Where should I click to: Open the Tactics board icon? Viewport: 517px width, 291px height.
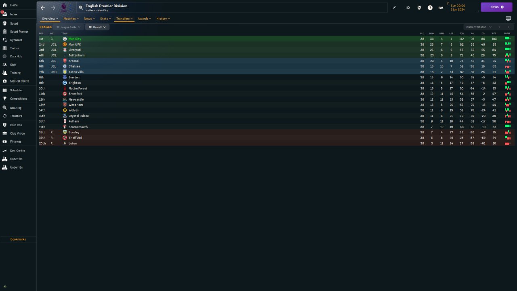(x=4, y=48)
